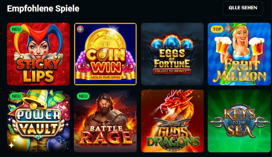
Task: Click the COLLECT TO INFINITY label
Action: 172,71
